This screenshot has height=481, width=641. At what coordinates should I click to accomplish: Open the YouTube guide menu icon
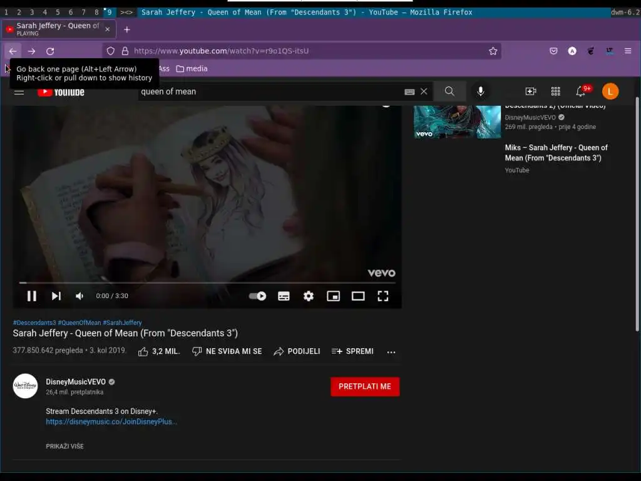[x=19, y=91]
